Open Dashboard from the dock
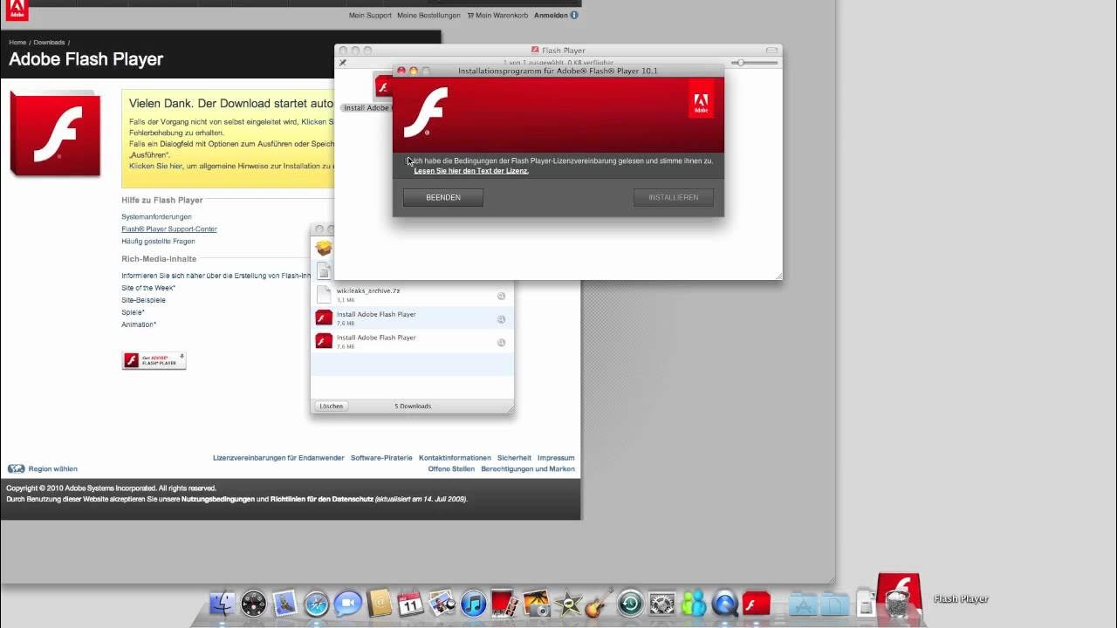Viewport: 1117px width, 628px height. (253, 604)
